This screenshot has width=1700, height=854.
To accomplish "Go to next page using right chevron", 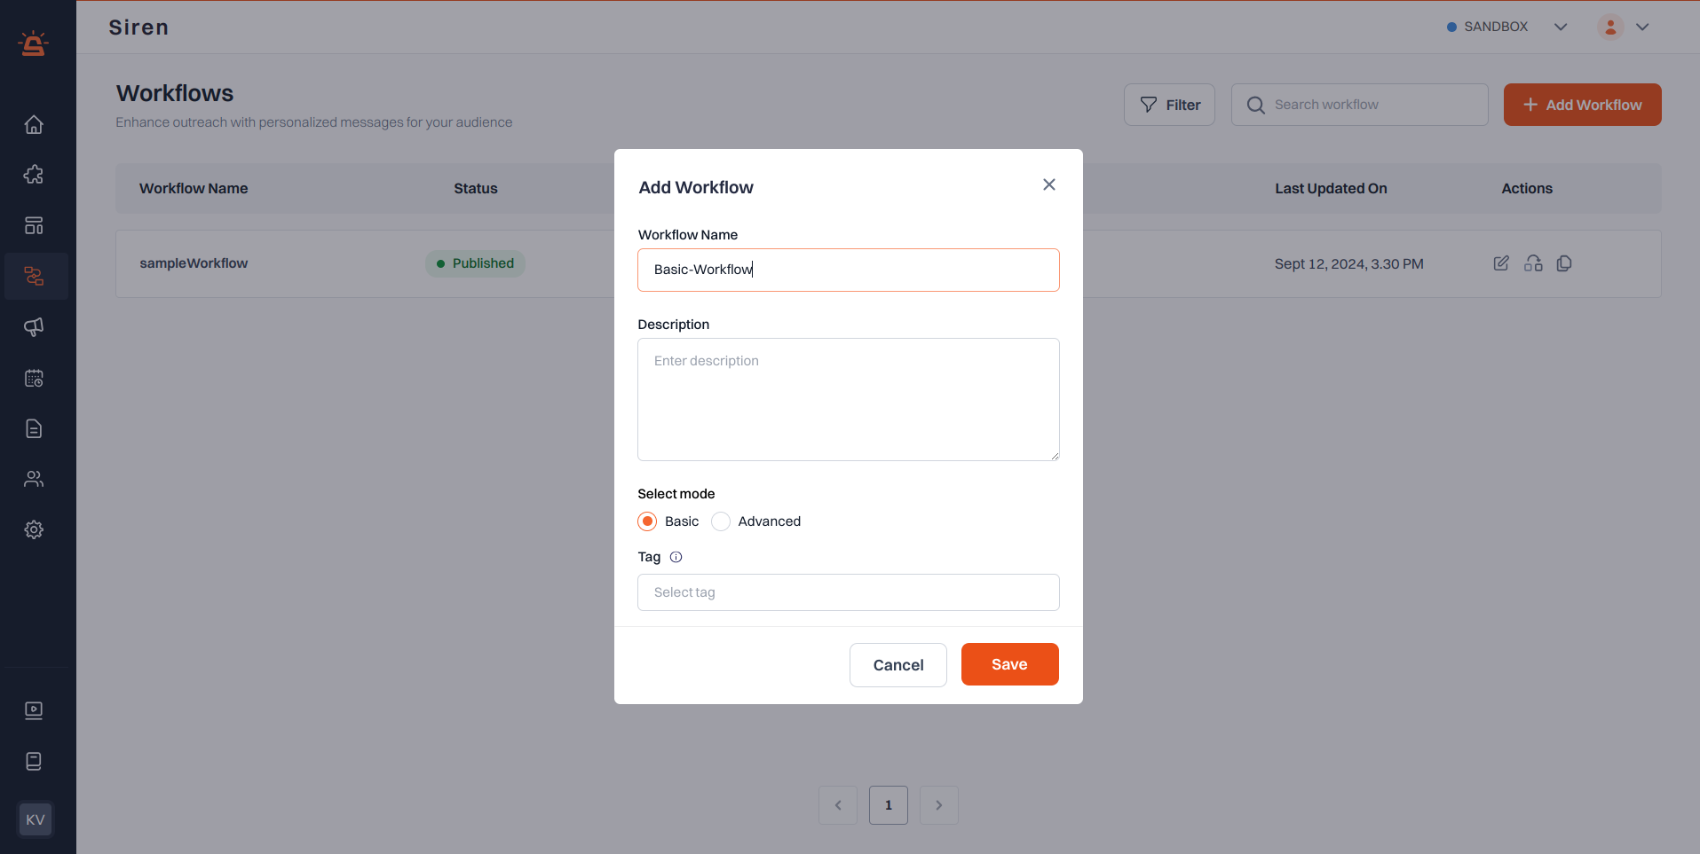I will (x=938, y=804).
